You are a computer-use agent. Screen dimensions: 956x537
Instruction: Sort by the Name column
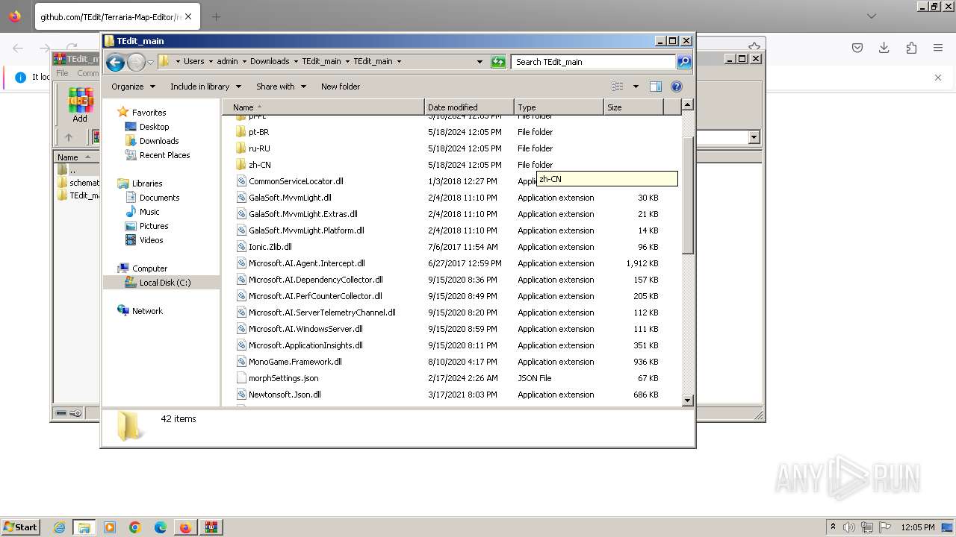coord(323,107)
